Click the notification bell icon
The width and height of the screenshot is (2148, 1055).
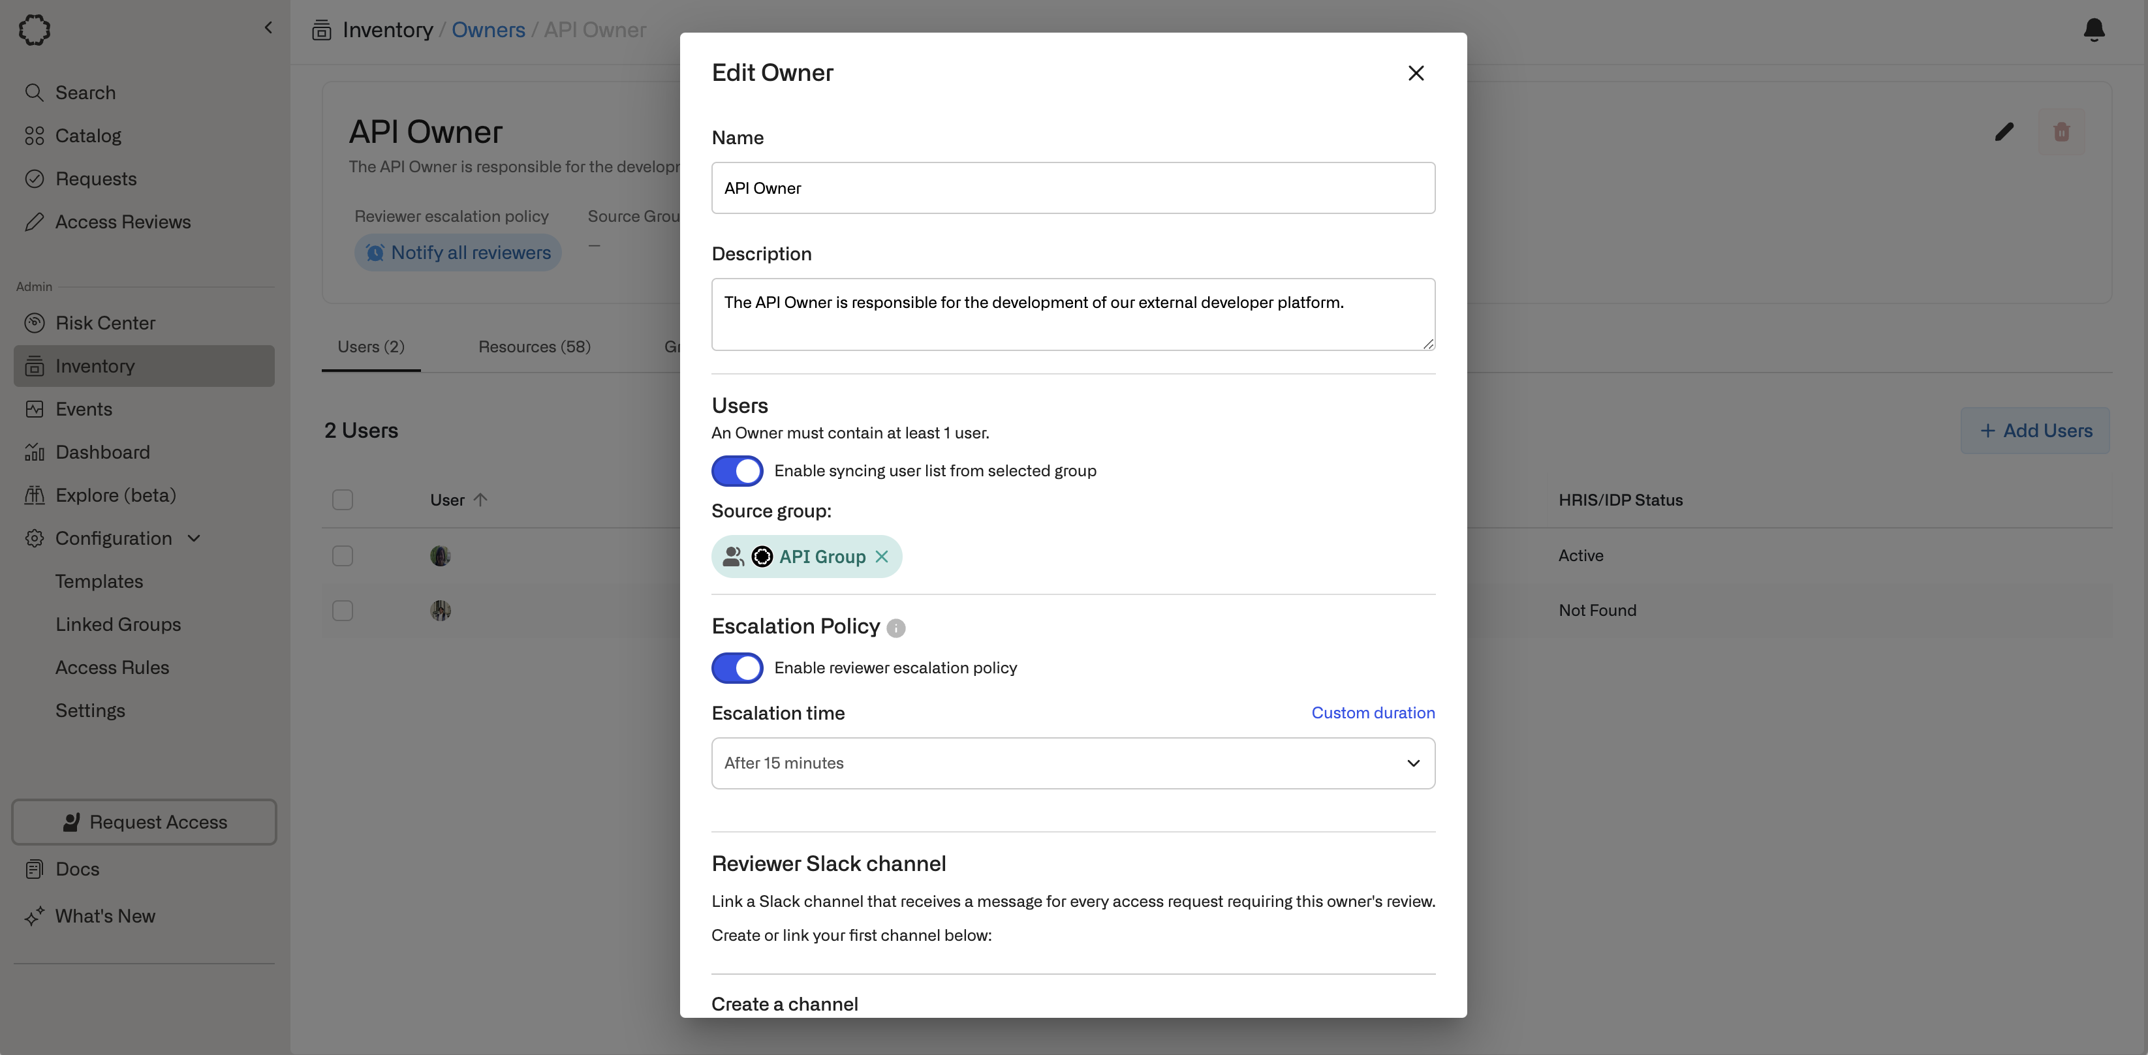(x=2093, y=30)
